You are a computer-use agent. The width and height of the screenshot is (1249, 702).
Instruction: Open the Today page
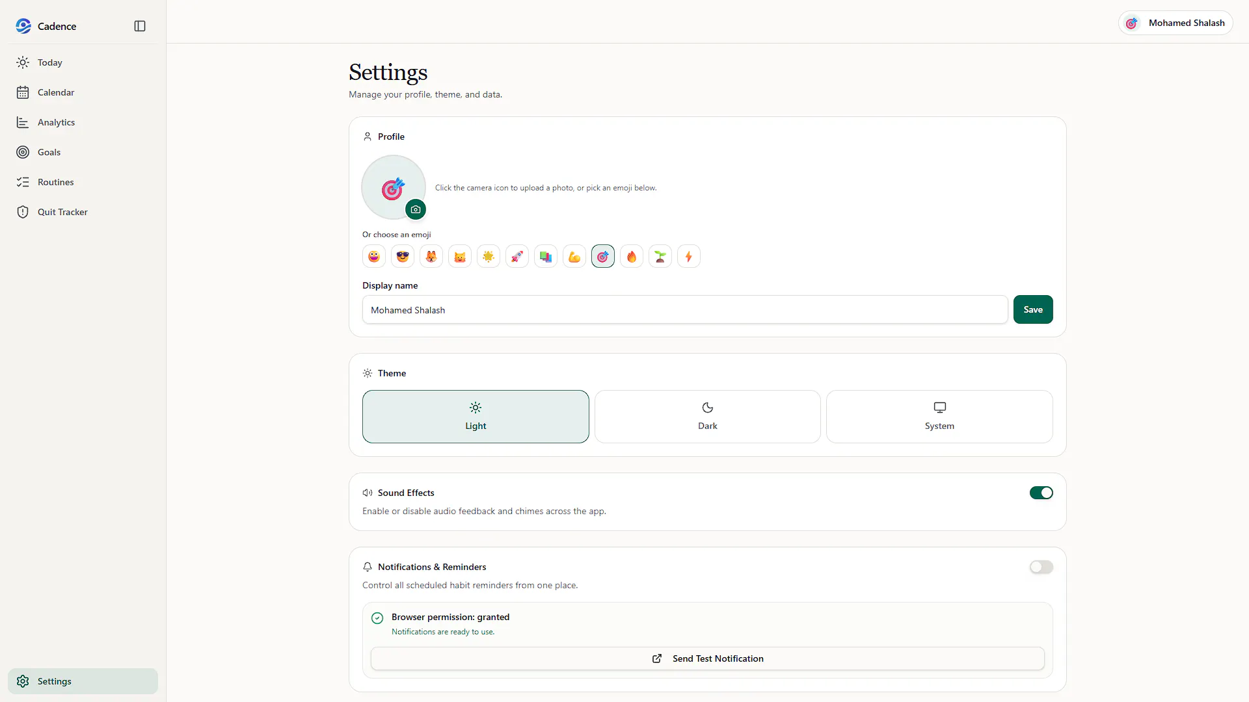coord(83,62)
